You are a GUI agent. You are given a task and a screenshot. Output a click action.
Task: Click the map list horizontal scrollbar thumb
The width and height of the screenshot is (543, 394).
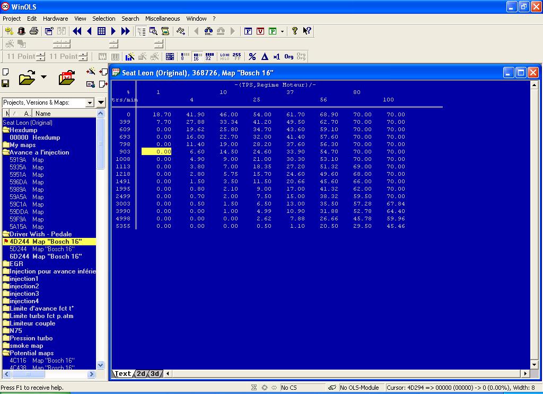pos(28,374)
